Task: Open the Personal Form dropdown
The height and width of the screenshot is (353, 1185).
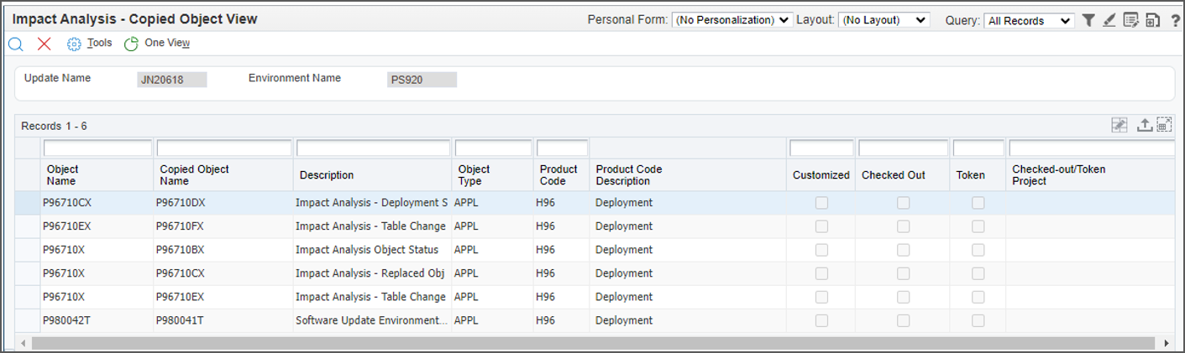Action: [x=732, y=20]
